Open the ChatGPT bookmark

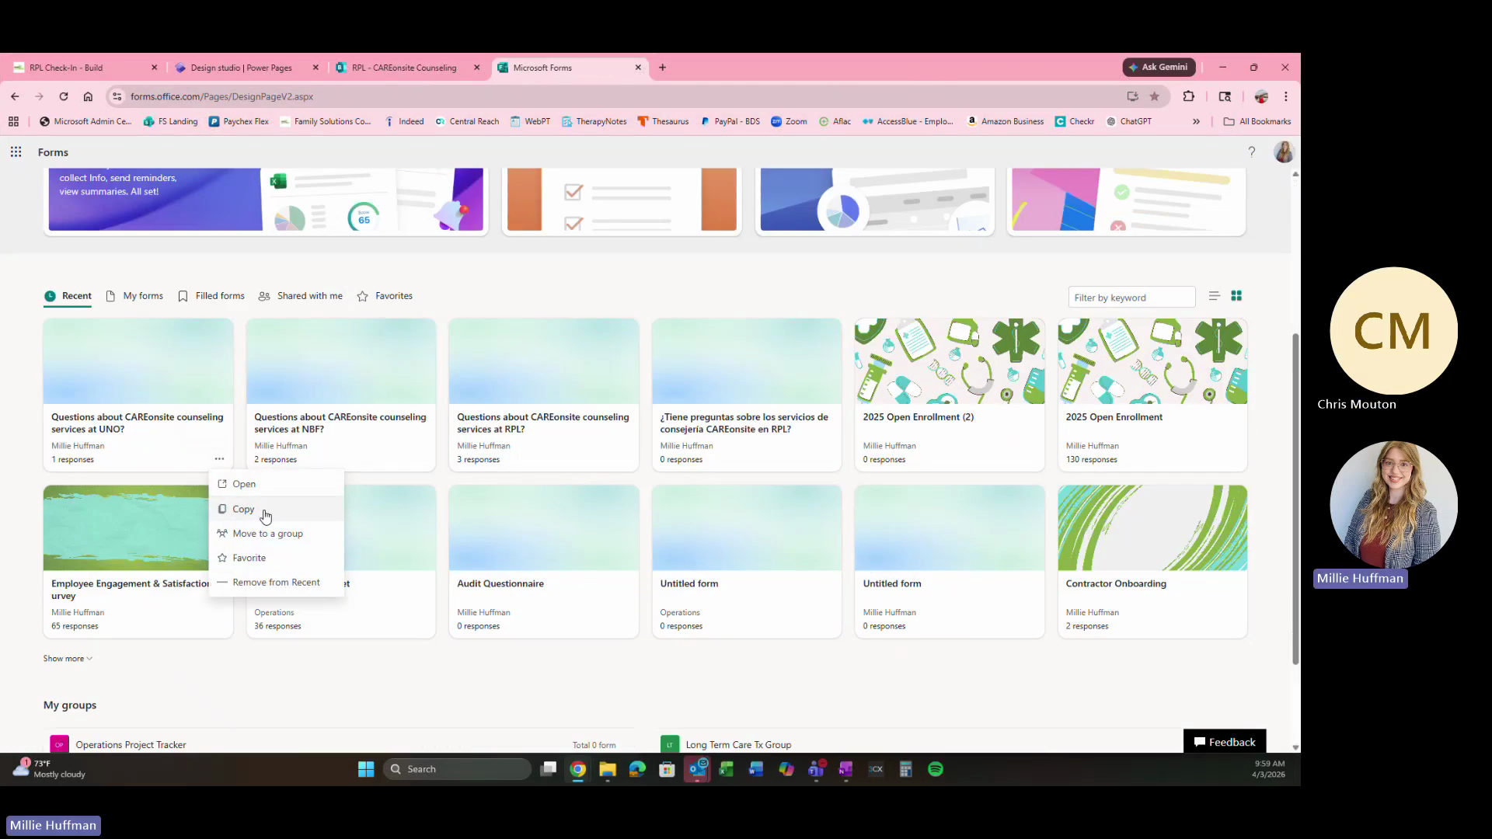pyautogui.click(x=1129, y=121)
